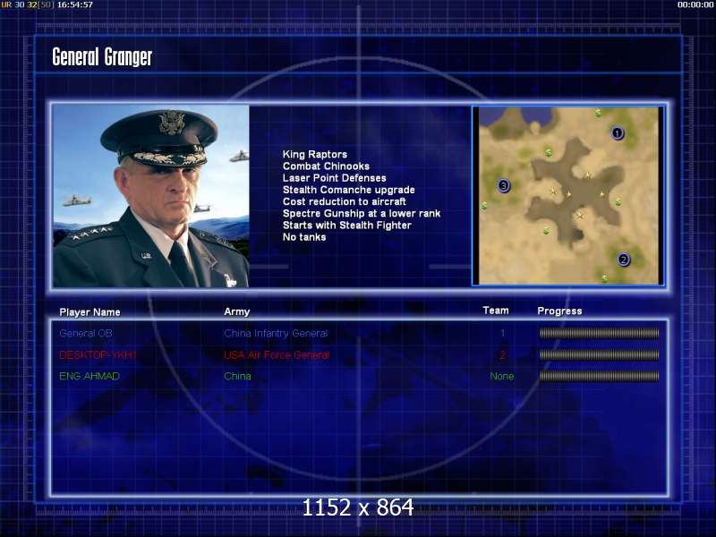Click the 00:00:00 timer readout
This screenshot has height=537, width=716.
click(695, 4)
